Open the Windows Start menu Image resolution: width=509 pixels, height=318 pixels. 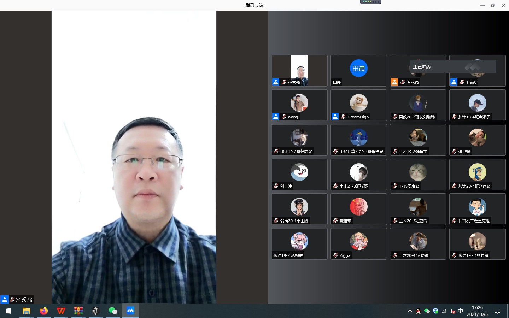8,311
